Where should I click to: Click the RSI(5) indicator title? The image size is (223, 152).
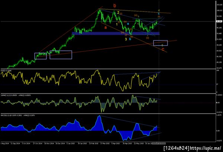tap(6, 71)
